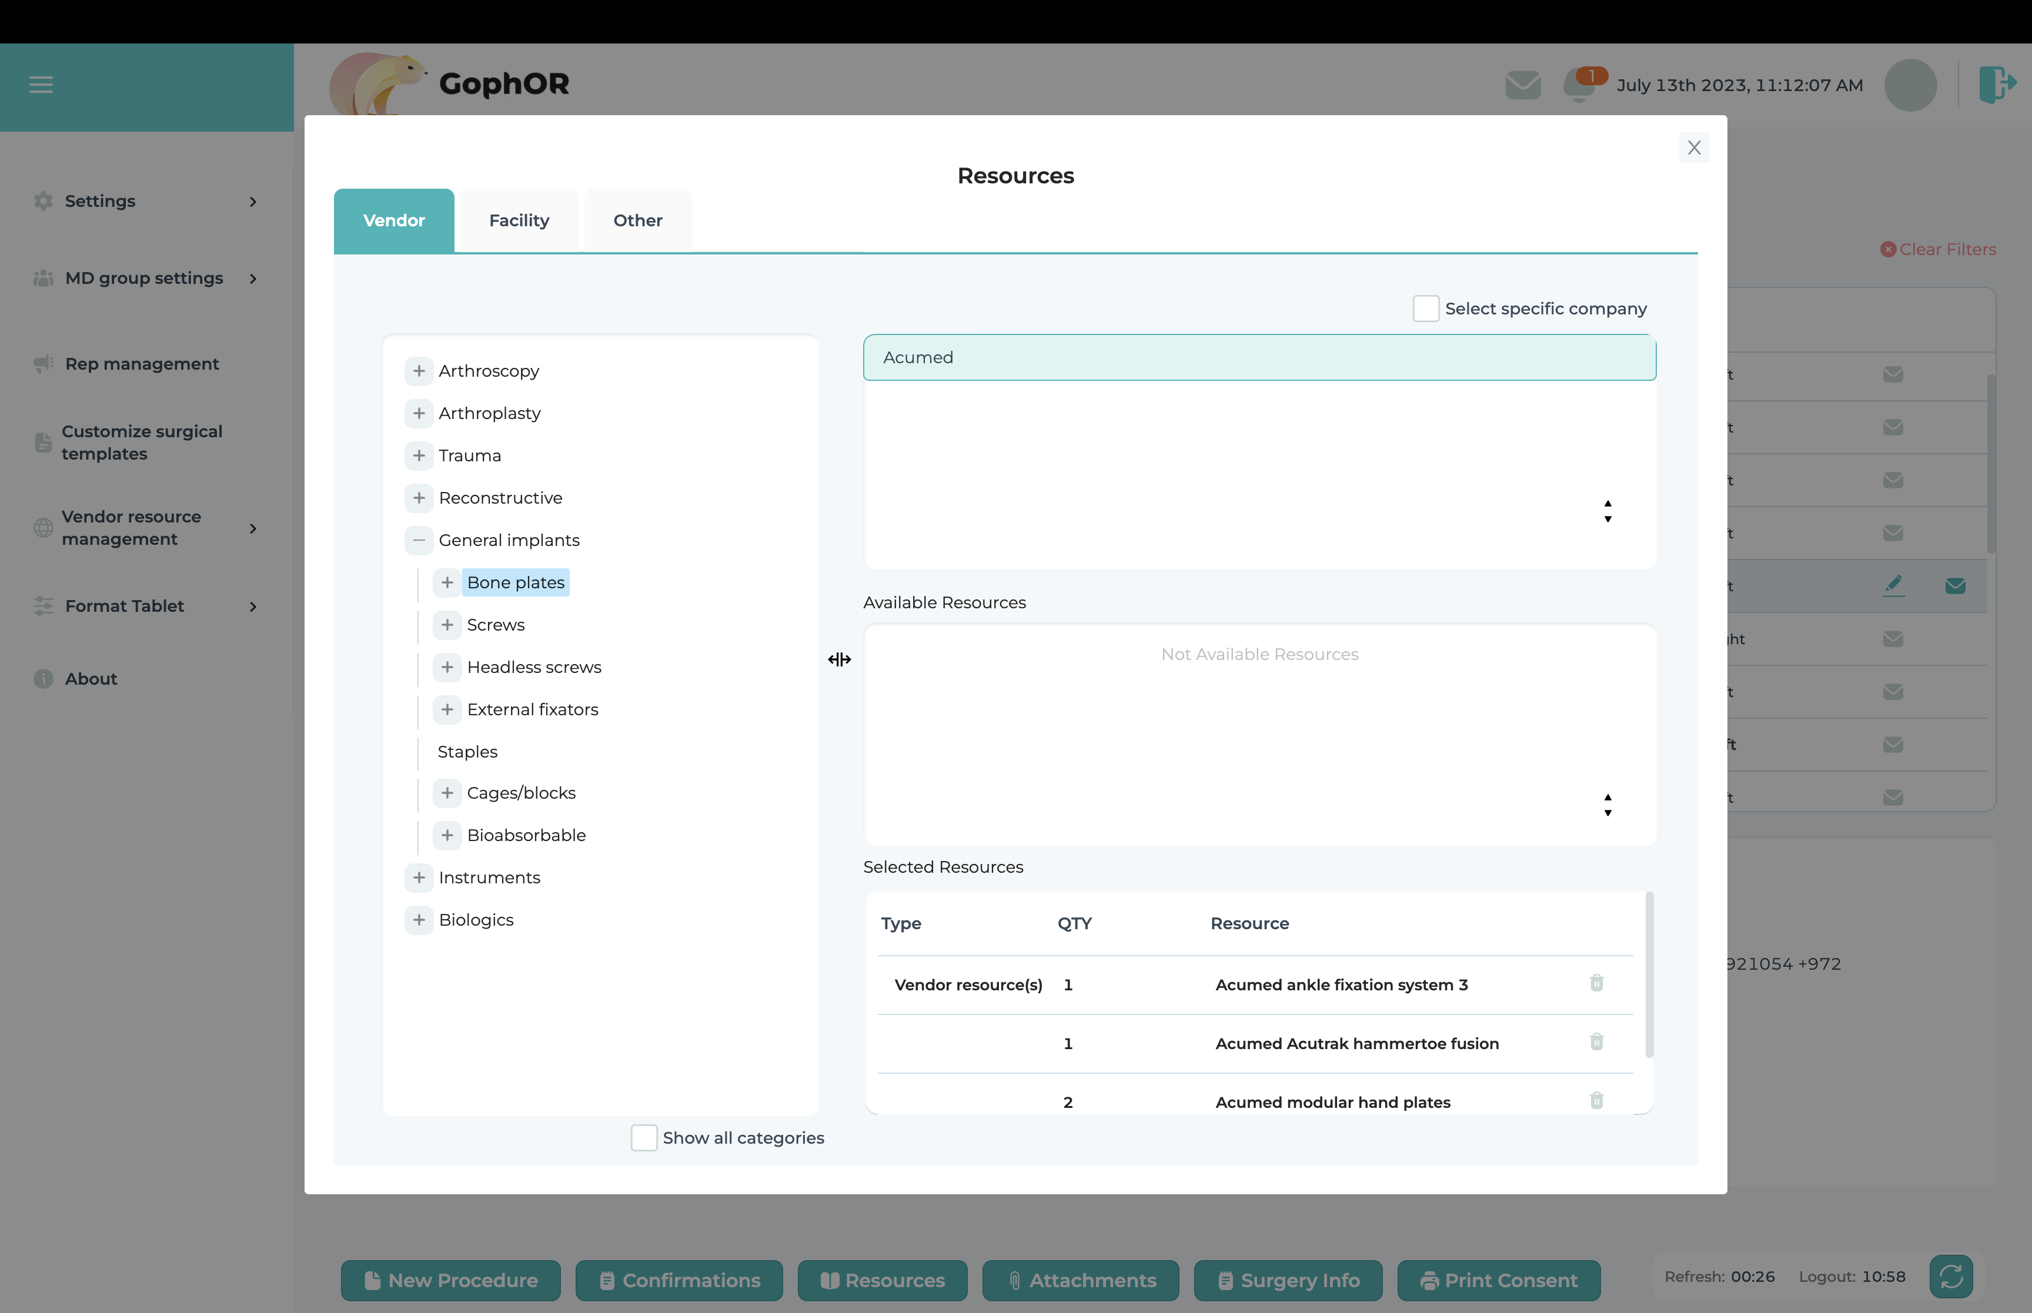The height and width of the screenshot is (1313, 2032).
Task: Expand the Headless screws subcategory
Action: (x=447, y=666)
